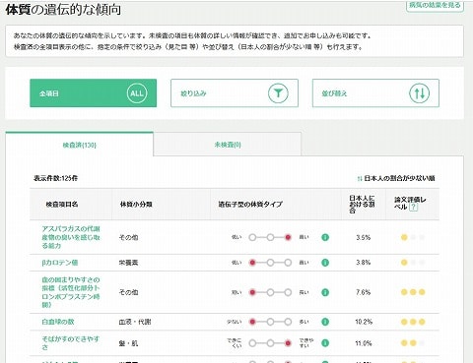Click rating dots in the 白血球の数 row
Image resolution: width=473 pixels, height=363 pixels.
(x=413, y=322)
